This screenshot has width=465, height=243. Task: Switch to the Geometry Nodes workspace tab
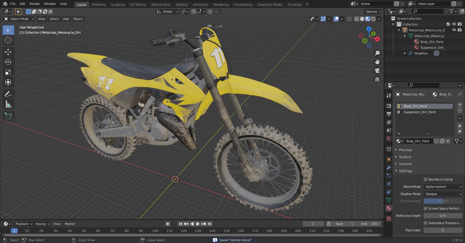[270, 5]
